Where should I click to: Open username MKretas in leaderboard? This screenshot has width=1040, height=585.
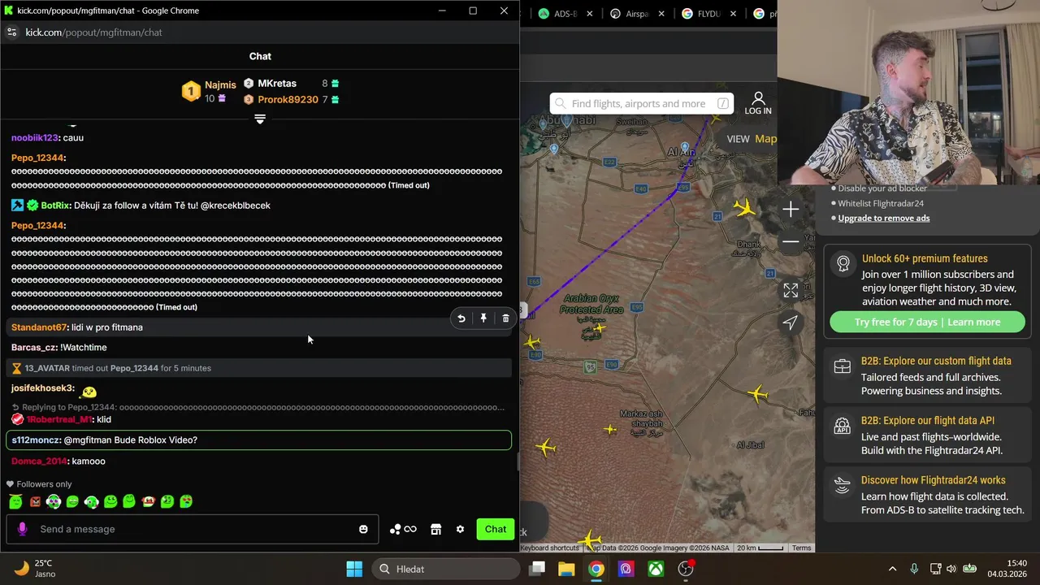pos(277,83)
